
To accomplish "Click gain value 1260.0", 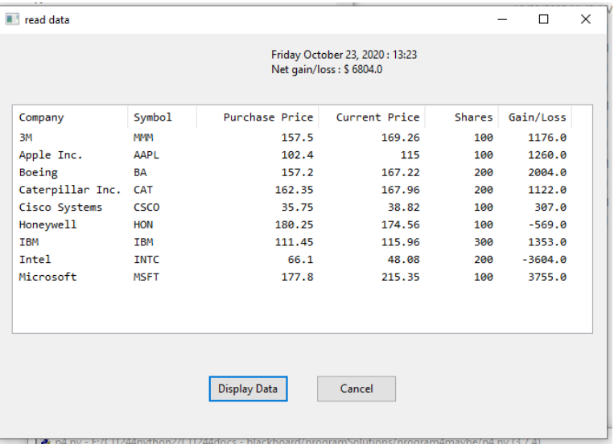I will click(x=547, y=155).
